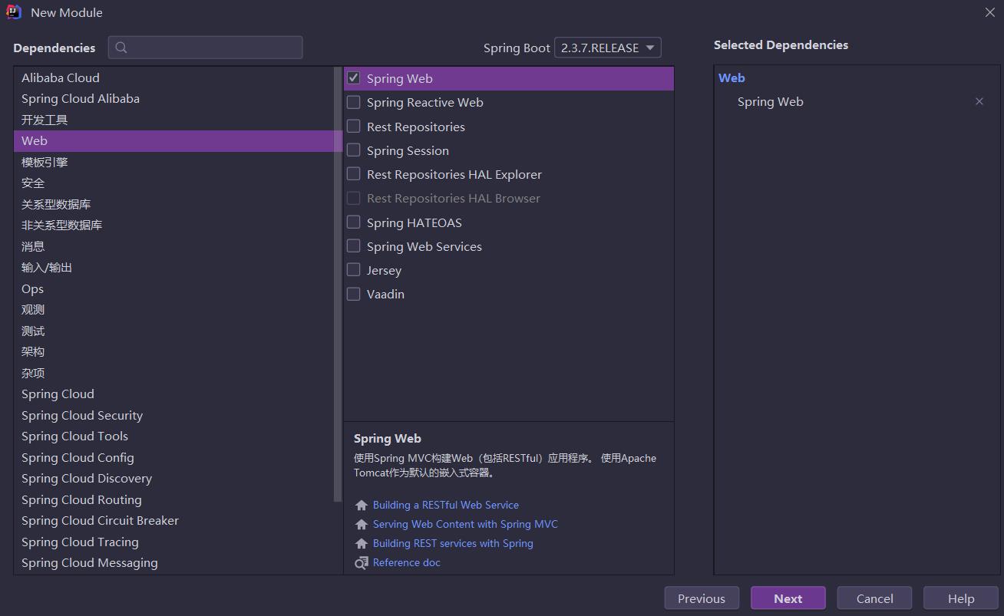
Task: Enable the Spring Reactive Web checkbox
Action: click(x=354, y=102)
